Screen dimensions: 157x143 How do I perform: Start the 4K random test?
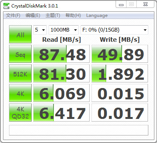coord(20,93)
